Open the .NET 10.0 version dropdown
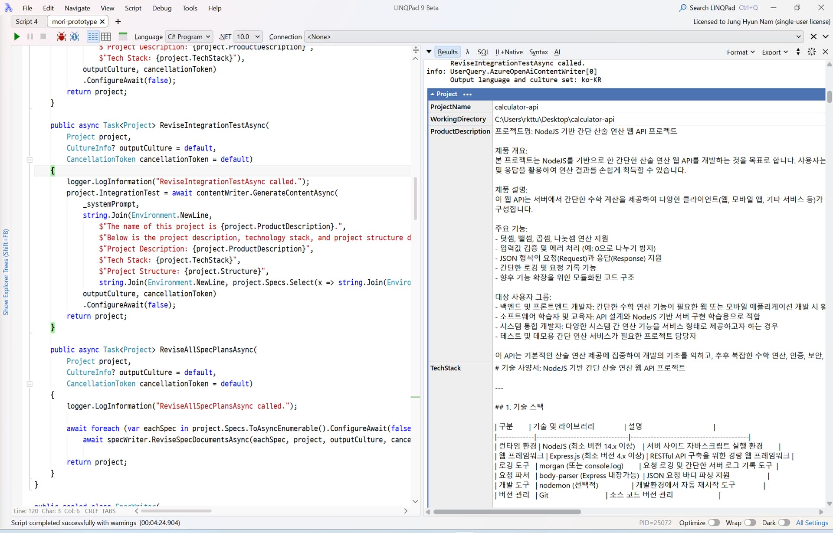833x533 pixels. click(248, 36)
